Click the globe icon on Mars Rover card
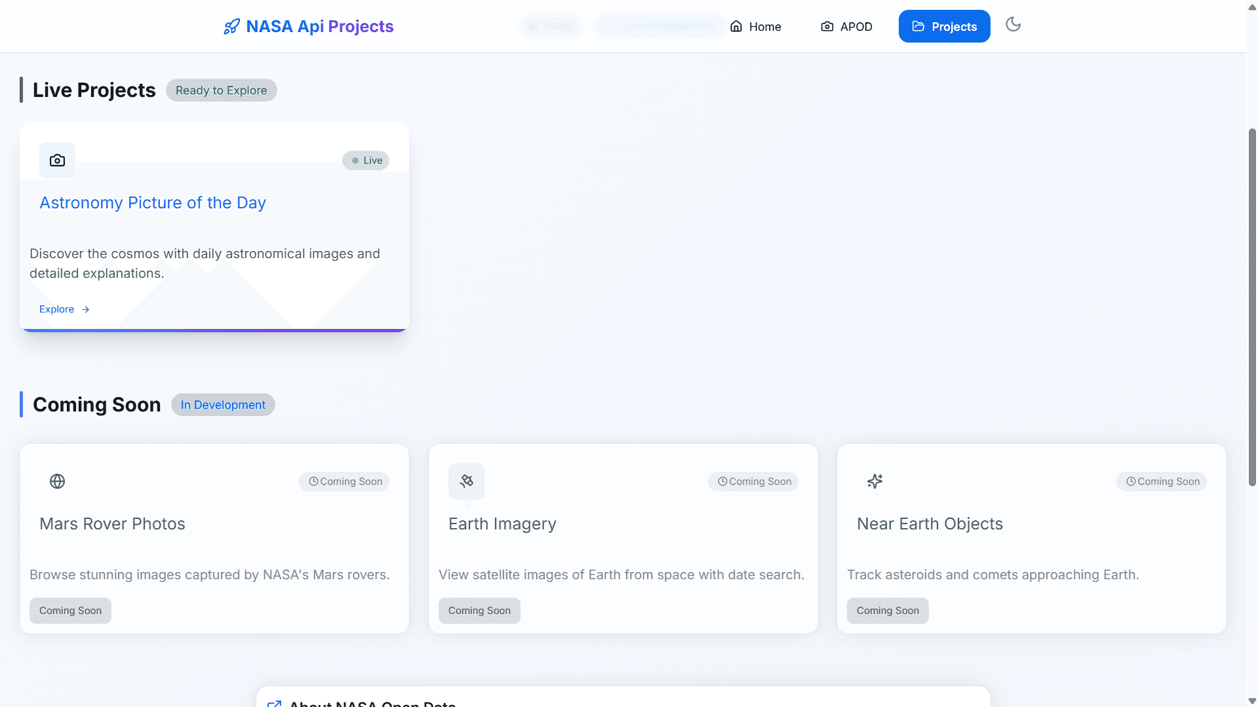Image resolution: width=1258 pixels, height=707 pixels. click(57, 482)
